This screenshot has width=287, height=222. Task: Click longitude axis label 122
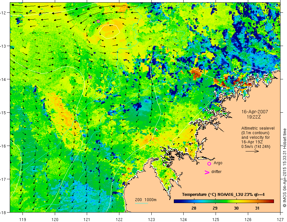pyautogui.click(x=119, y=219)
